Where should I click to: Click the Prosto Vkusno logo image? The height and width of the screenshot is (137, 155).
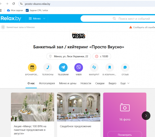click(x=79, y=35)
